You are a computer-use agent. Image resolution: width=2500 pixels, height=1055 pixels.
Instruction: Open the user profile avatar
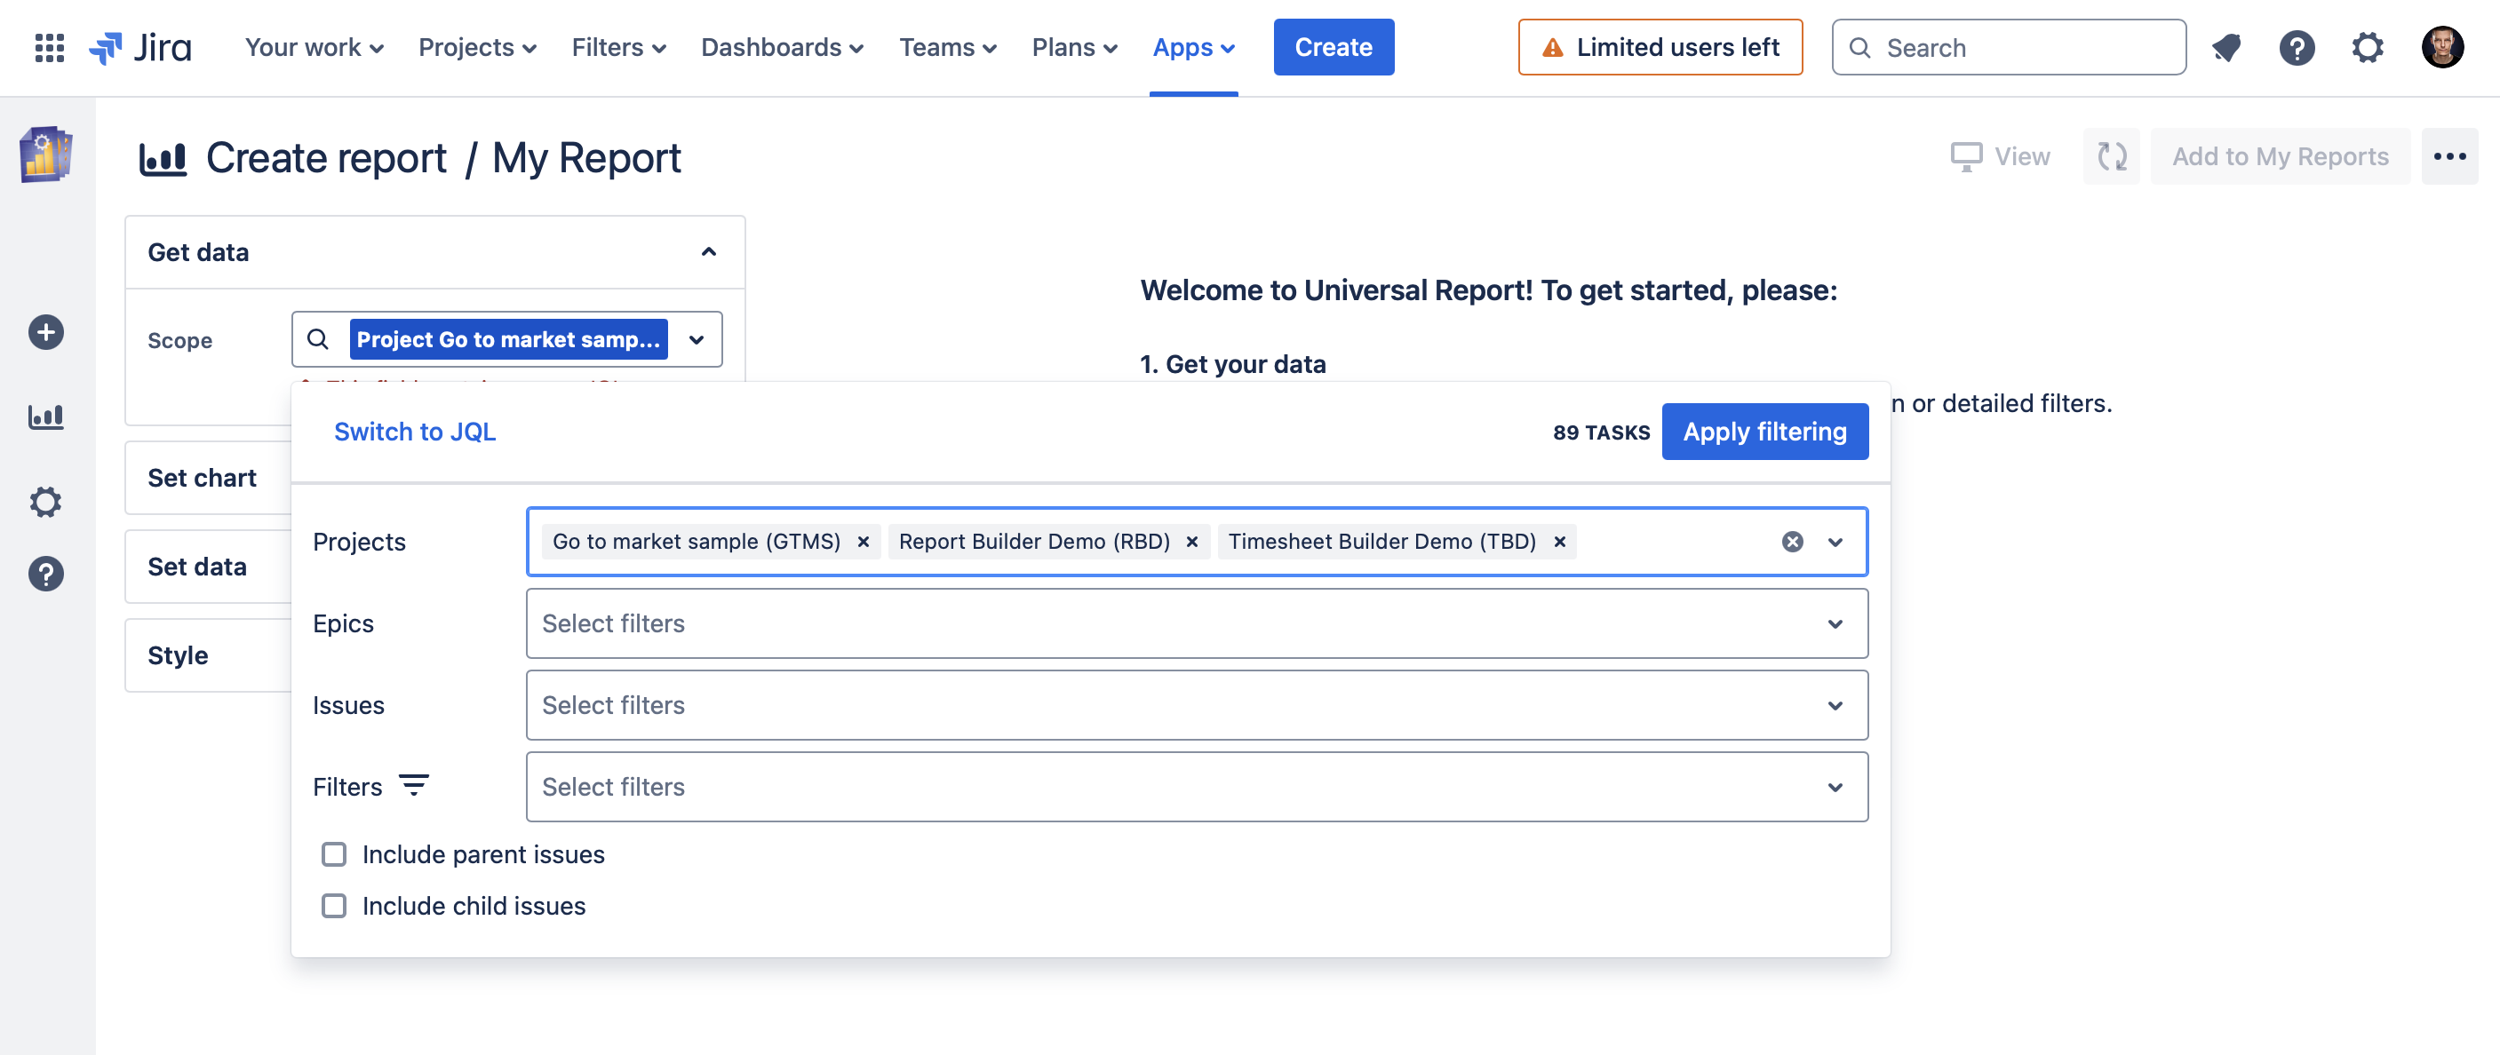(2441, 48)
